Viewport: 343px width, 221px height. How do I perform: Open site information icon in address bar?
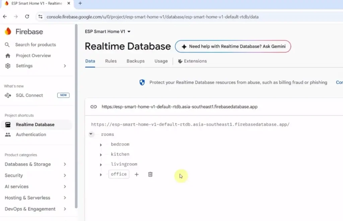point(40,17)
